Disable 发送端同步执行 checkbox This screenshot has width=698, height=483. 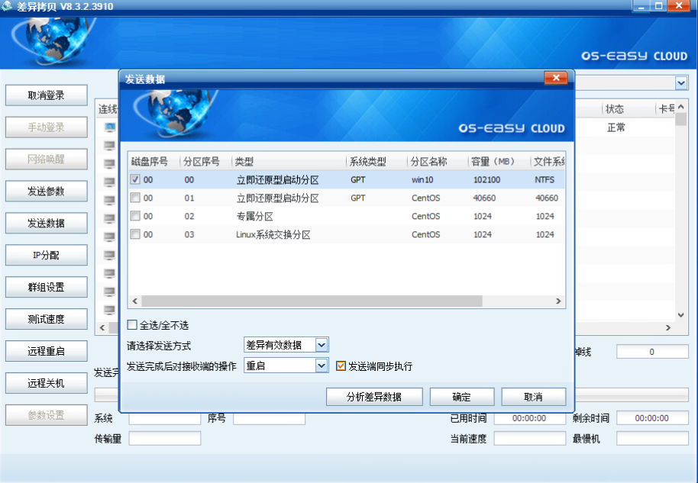point(341,366)
